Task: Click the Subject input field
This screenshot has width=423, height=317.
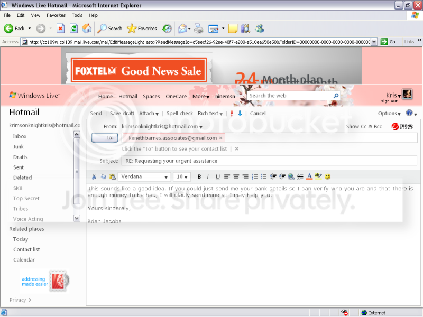Action: (x=269, y=161)
